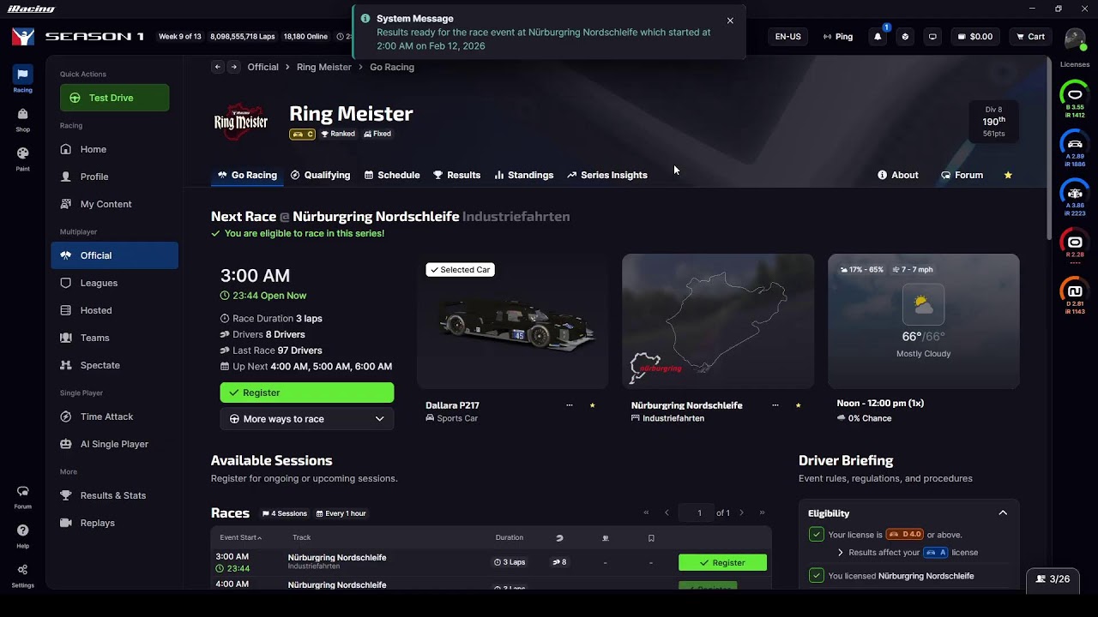Open the Racing section in the left rail
This screenshot has width=1098, height=617.
coord(22,78)
